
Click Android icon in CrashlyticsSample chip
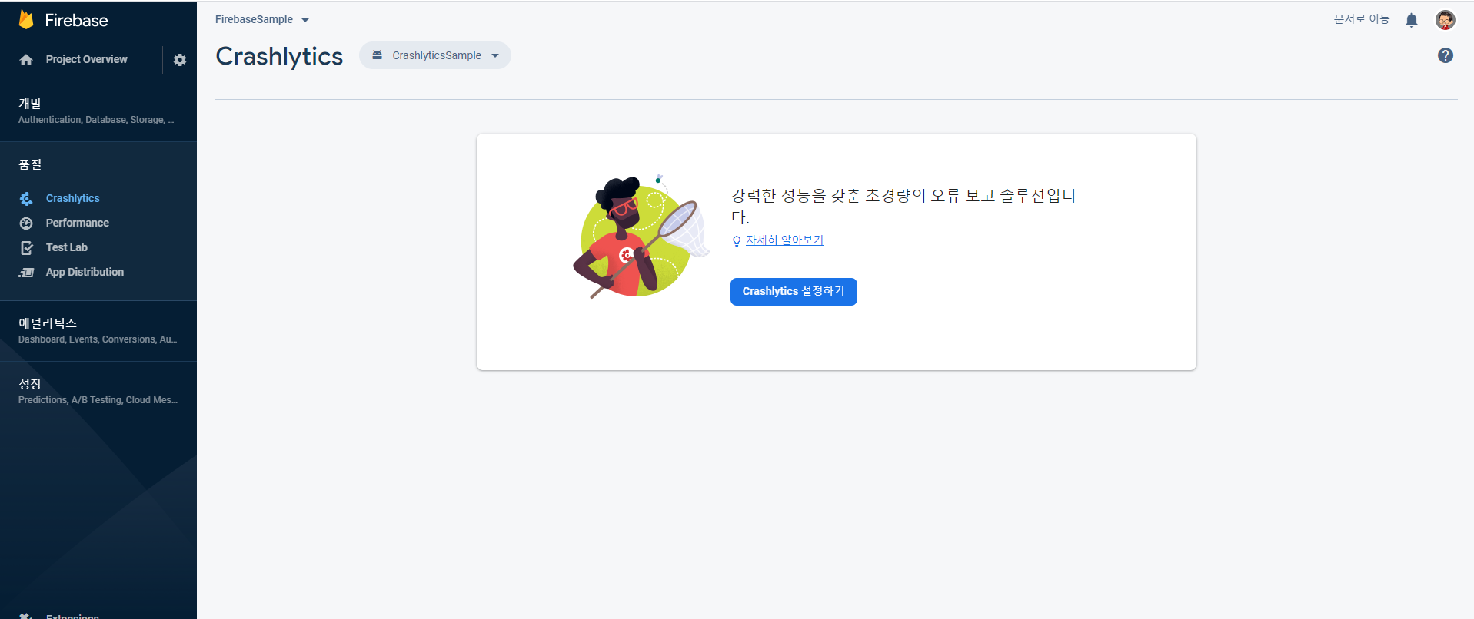coord(377,55)
